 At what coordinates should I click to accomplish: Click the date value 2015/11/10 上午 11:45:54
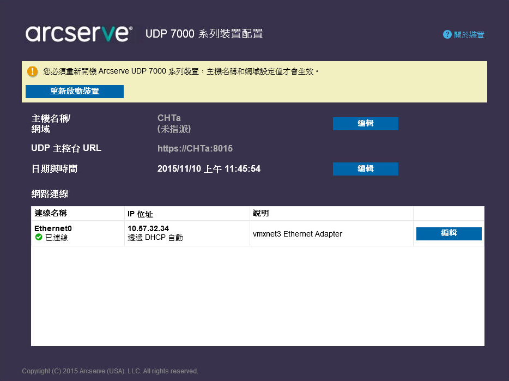(209, 169)
